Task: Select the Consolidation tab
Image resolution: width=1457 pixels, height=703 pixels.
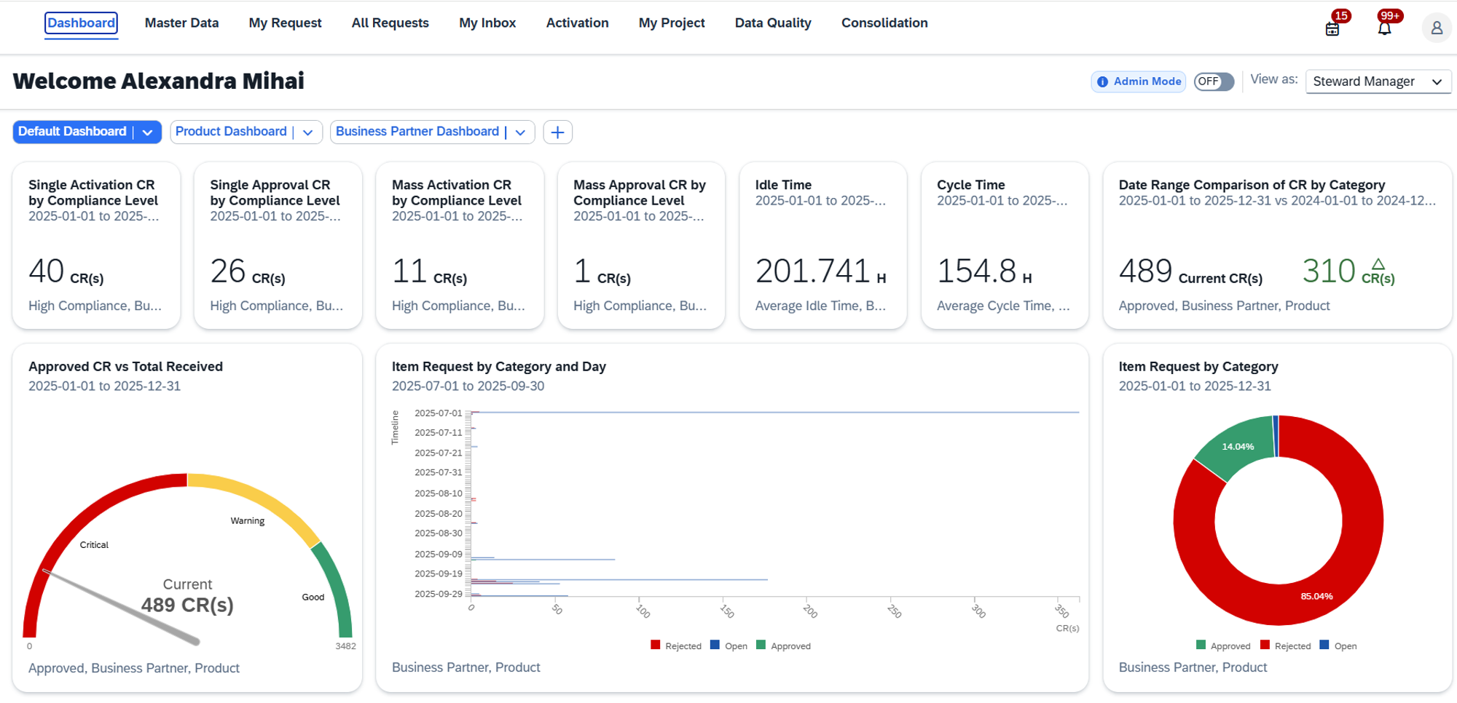Action: pyautogui.click(x=884, y=23)
